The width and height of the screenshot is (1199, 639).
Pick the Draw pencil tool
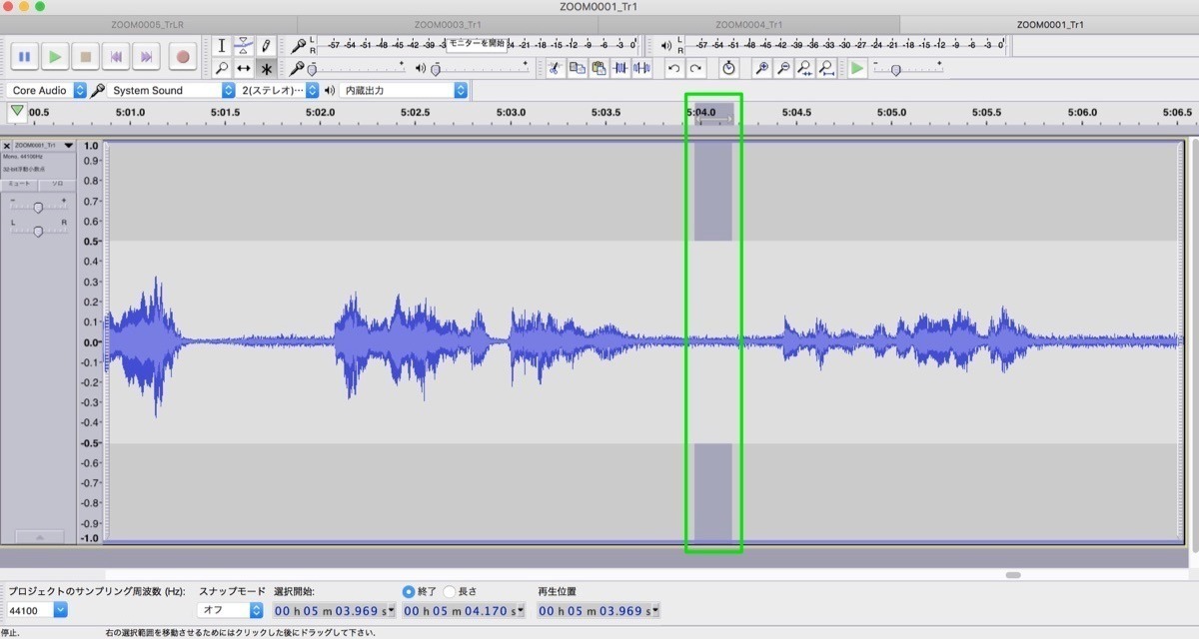click(x=266, y=46)
